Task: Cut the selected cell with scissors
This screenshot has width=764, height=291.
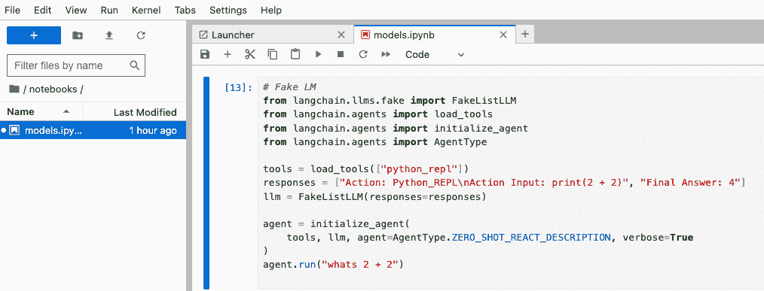Action: pyautogui.click(x=250, y=54)
